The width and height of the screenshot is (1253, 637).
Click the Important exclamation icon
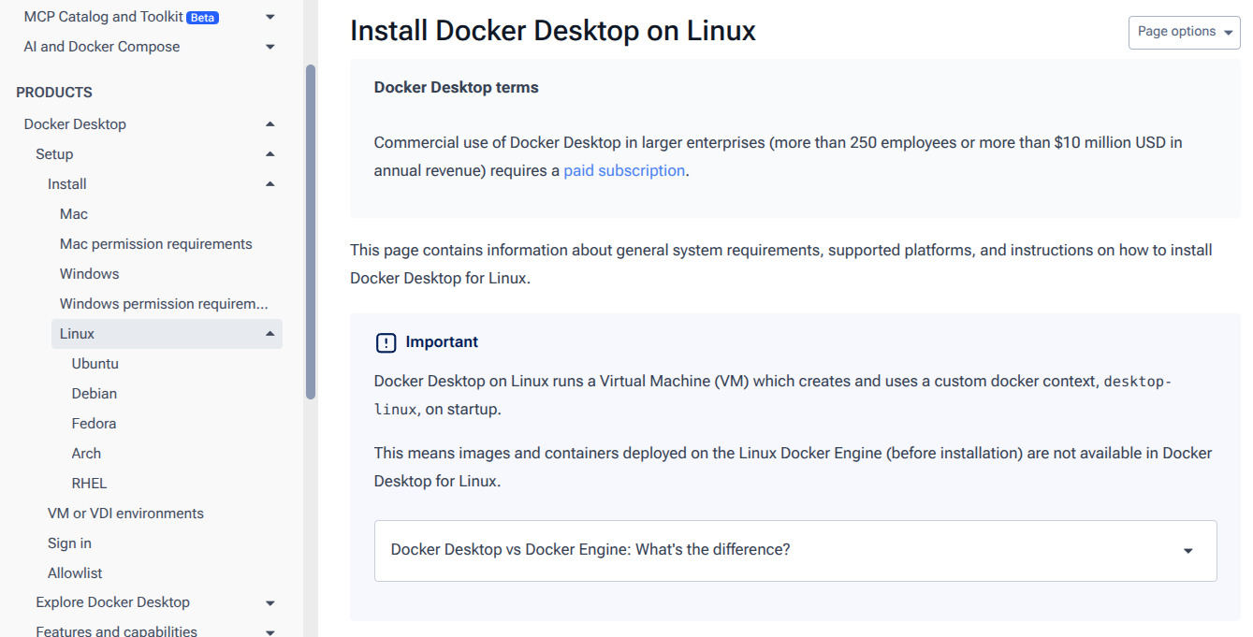(x=386, y=342)
